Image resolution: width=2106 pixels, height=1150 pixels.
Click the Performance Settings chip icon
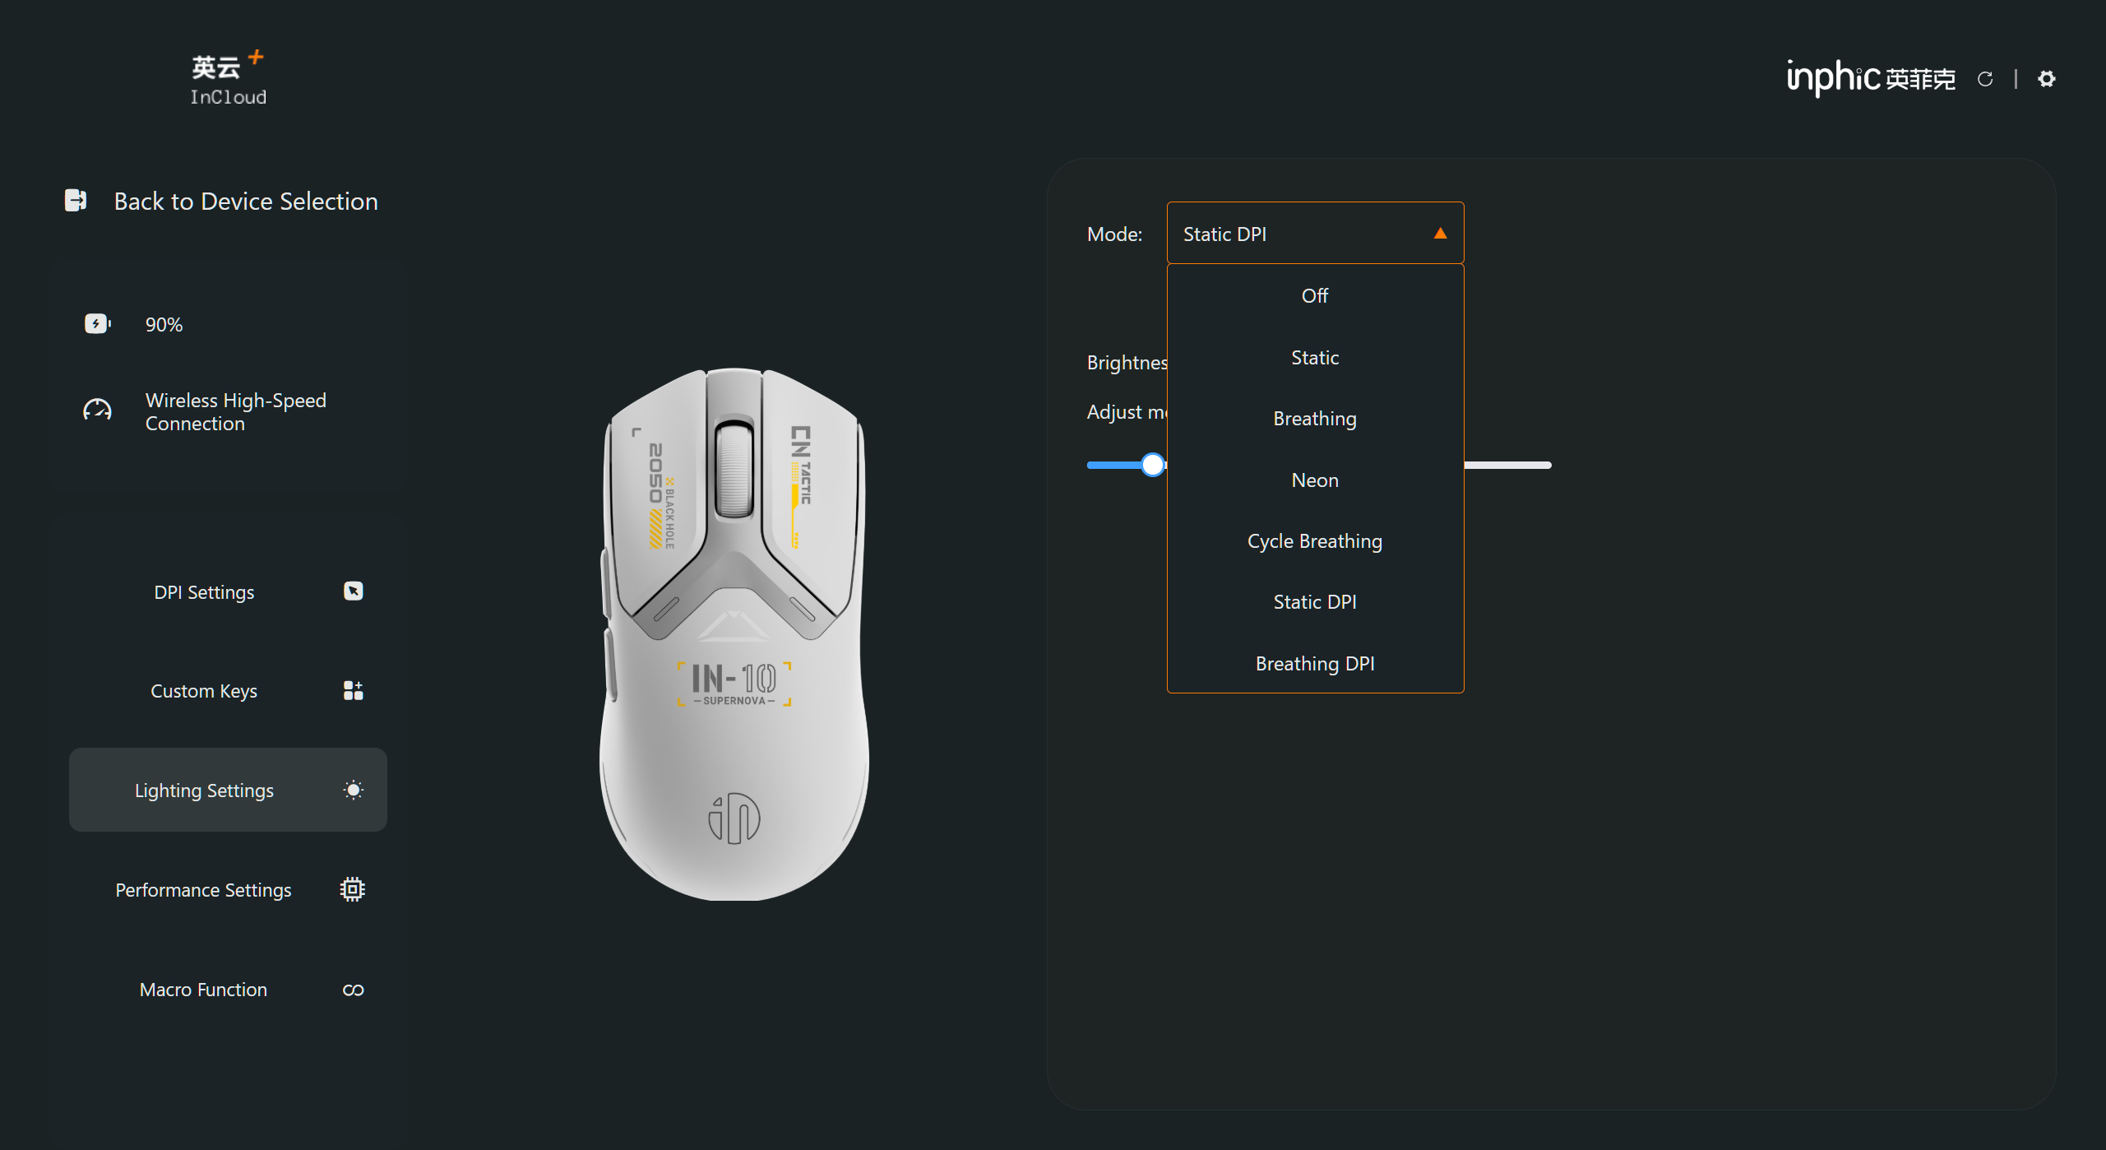click(x=353, y=890)
